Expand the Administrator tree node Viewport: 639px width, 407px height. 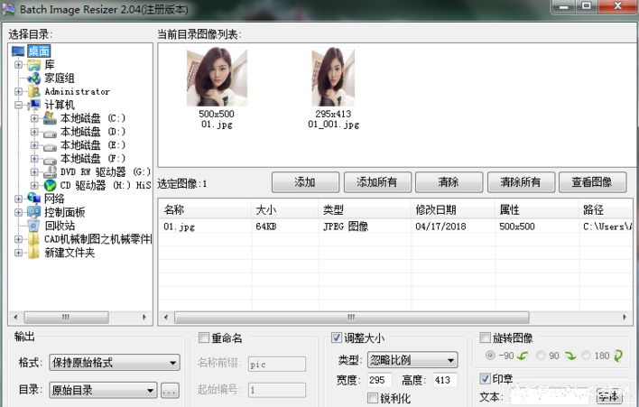click(18, 91)
